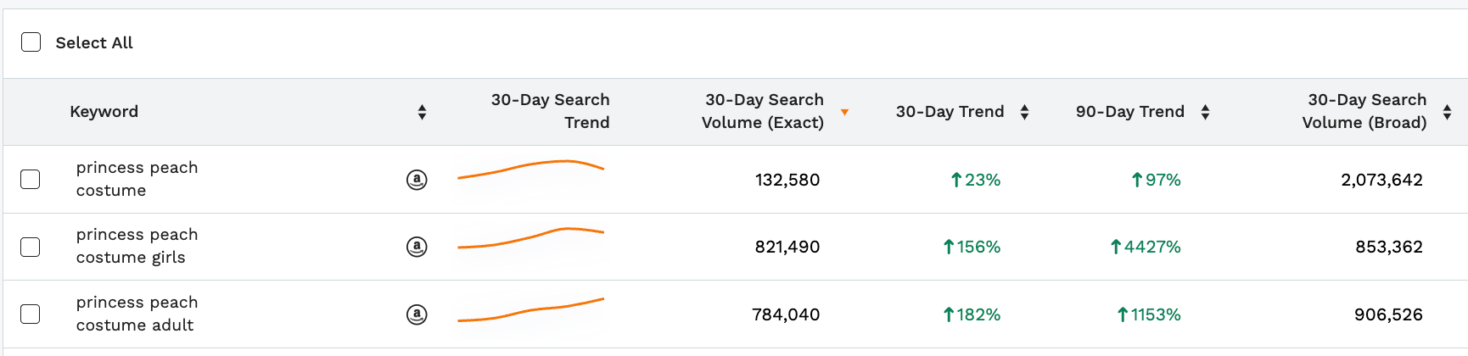The image size is (1468, 356).
Task: Open princess peach costume girls keyword
Action: pos(137,246)
